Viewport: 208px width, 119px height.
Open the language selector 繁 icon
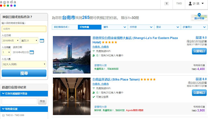166,4
